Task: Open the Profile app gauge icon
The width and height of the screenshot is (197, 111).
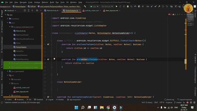Action: coord(135,6)
